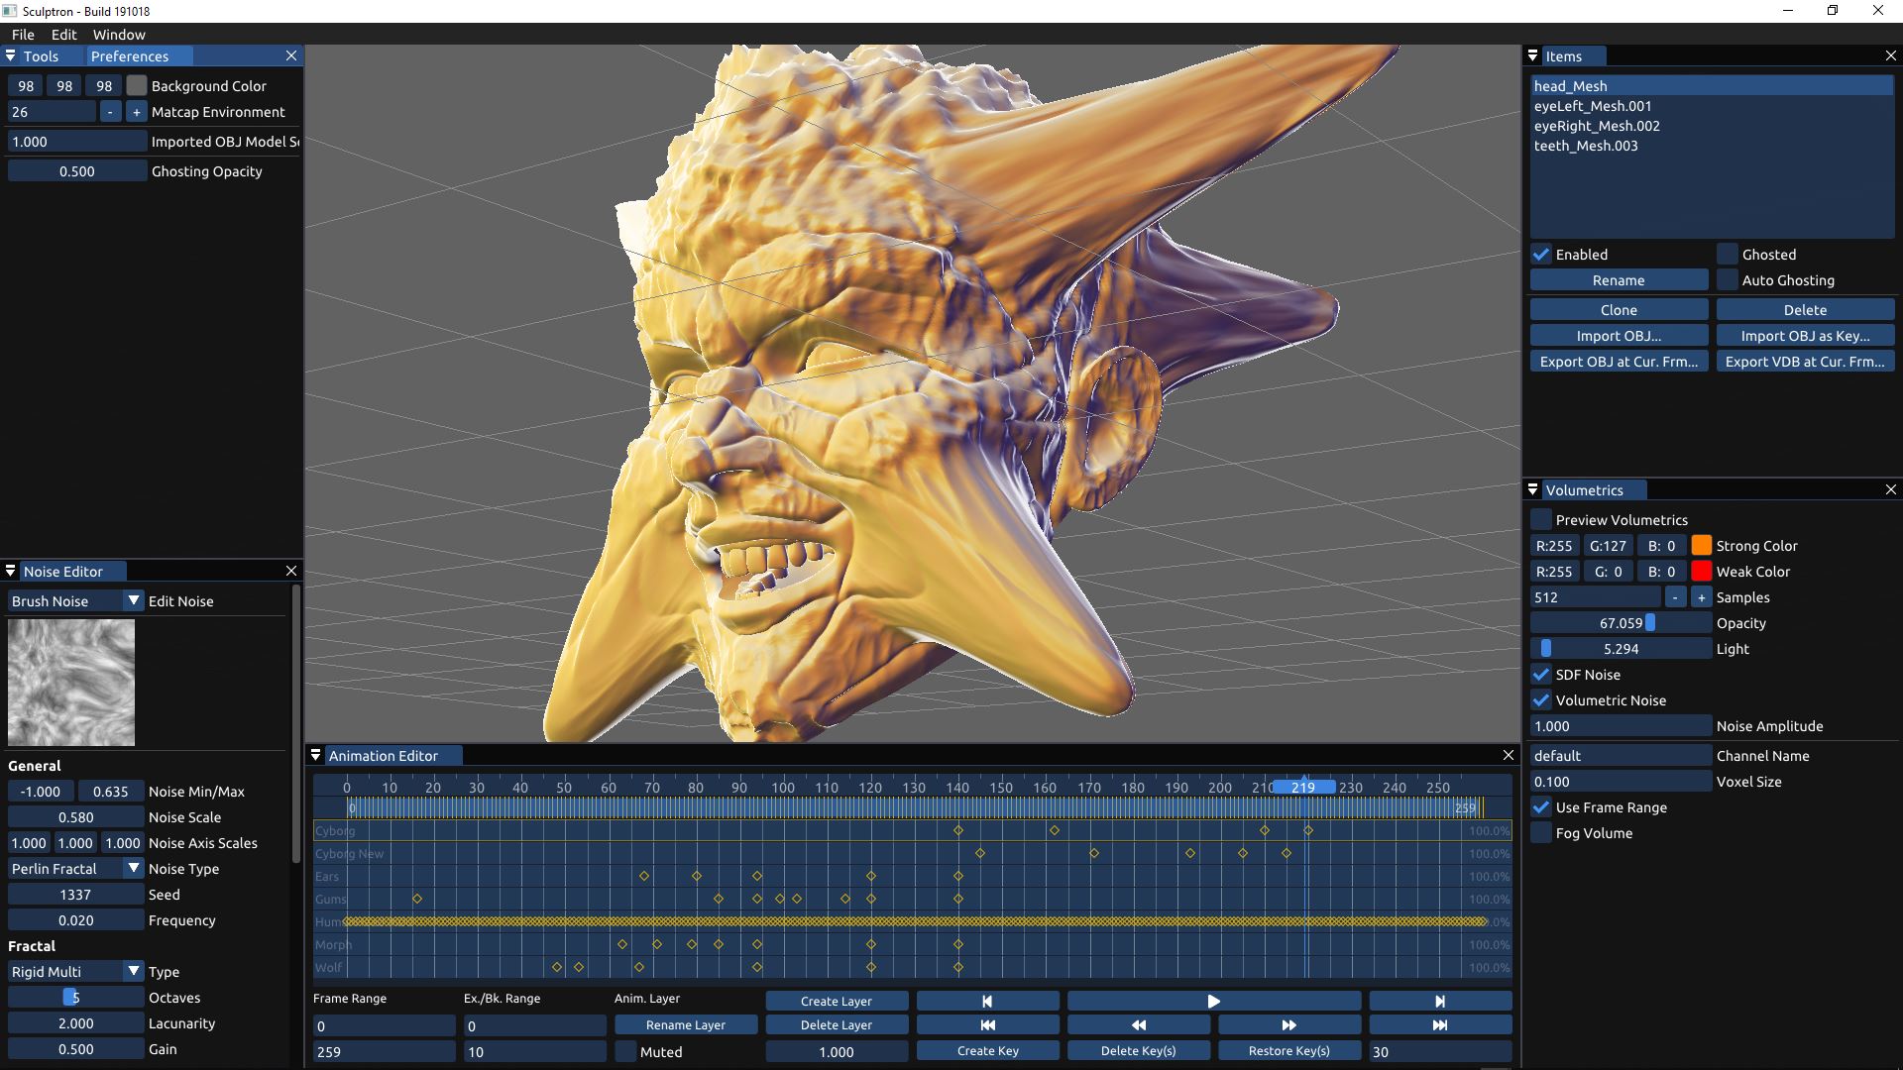Disable the SDF Noise checkbox
Image resolution: width=1903 pixels, height=1070 pixels.
(1541, 675)
